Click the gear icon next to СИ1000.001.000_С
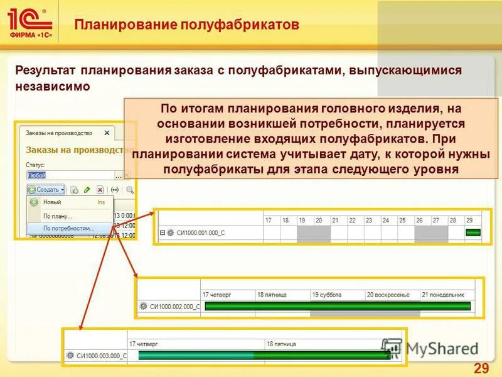 coord(171,231)
